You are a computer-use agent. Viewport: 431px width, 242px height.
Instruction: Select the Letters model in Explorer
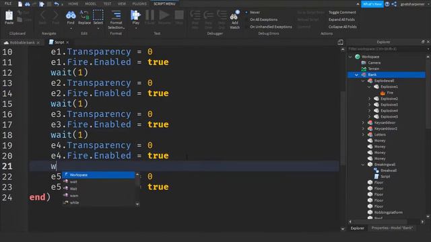pyautogui.click(x=380, y=134)
